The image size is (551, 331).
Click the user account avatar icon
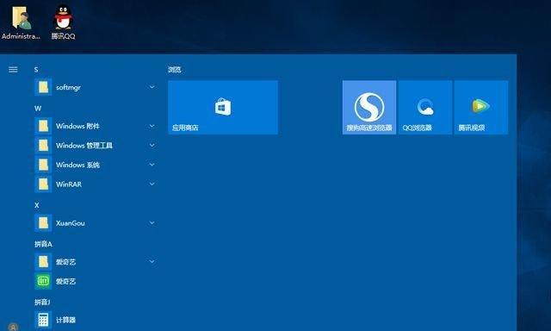point(13,327)
